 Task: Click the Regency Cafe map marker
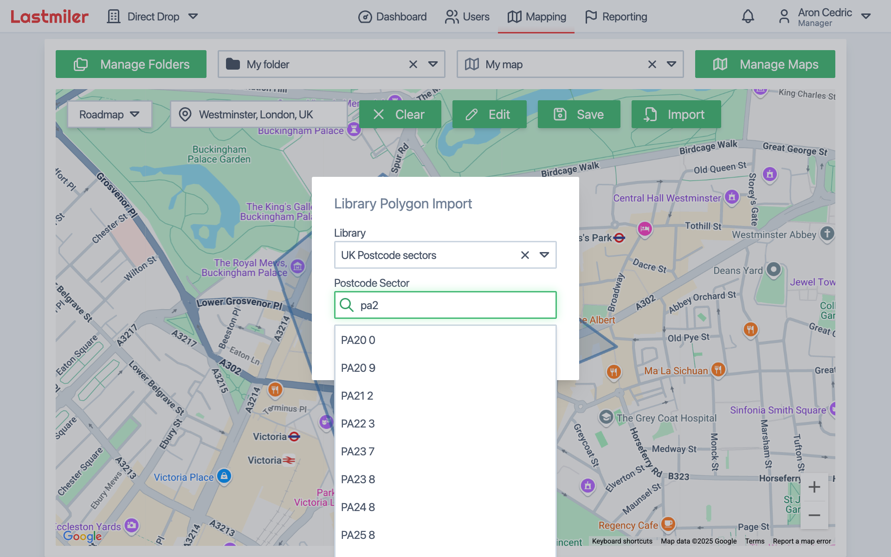pos(668,524)
